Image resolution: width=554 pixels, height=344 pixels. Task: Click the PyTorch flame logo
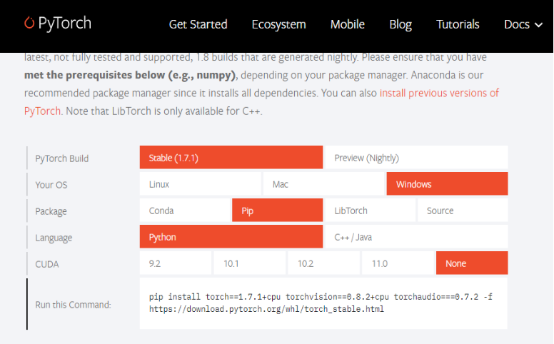[x=29, y=24]
